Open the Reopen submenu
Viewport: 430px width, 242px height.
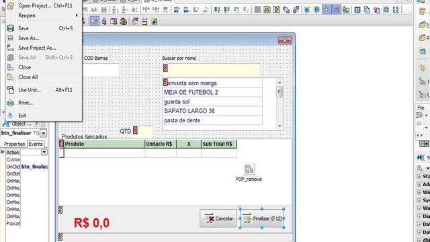coord(44,15)
